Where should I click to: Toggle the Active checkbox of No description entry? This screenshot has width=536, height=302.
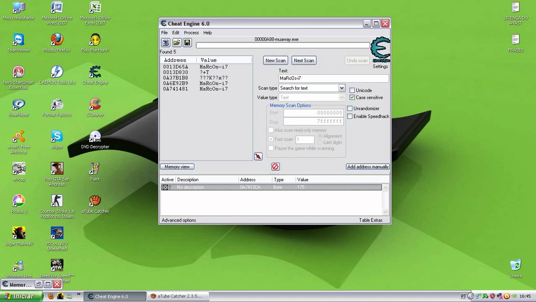click(165, 187)
